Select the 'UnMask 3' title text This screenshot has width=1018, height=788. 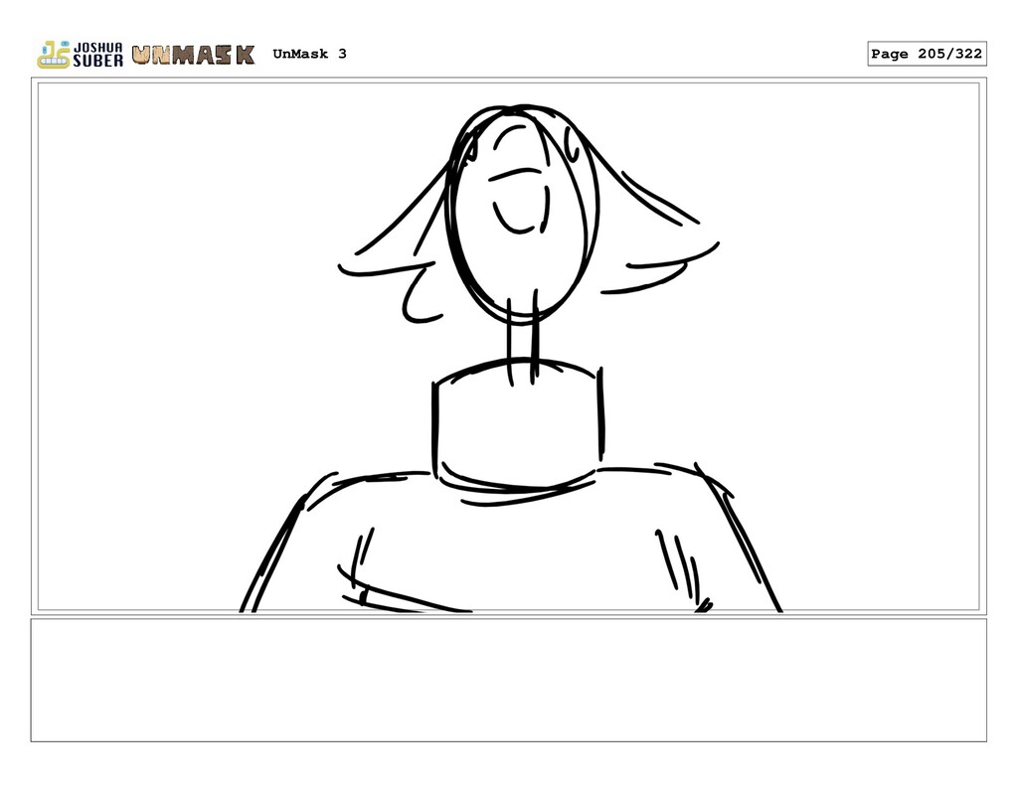tap(310, 54)
